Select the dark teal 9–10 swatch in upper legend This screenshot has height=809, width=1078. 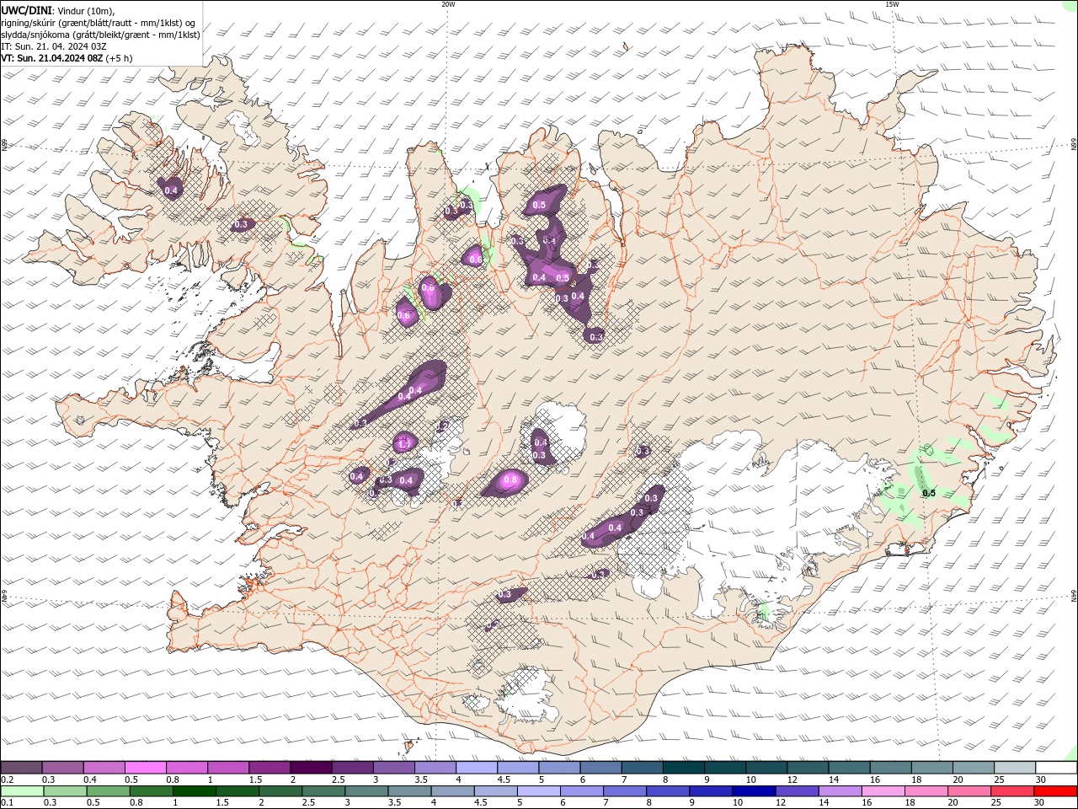[x=725, y=768]
